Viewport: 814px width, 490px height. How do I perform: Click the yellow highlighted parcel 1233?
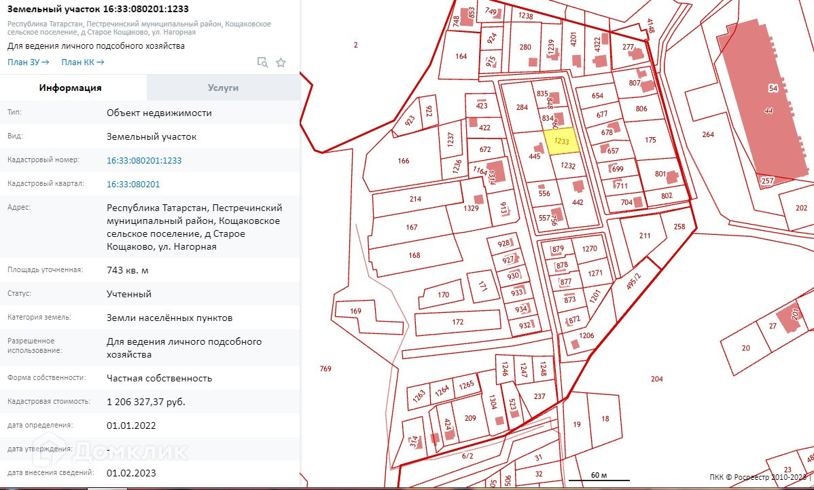point(562,141)
